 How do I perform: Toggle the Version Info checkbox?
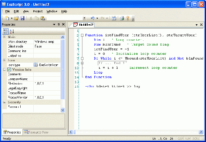9,70
